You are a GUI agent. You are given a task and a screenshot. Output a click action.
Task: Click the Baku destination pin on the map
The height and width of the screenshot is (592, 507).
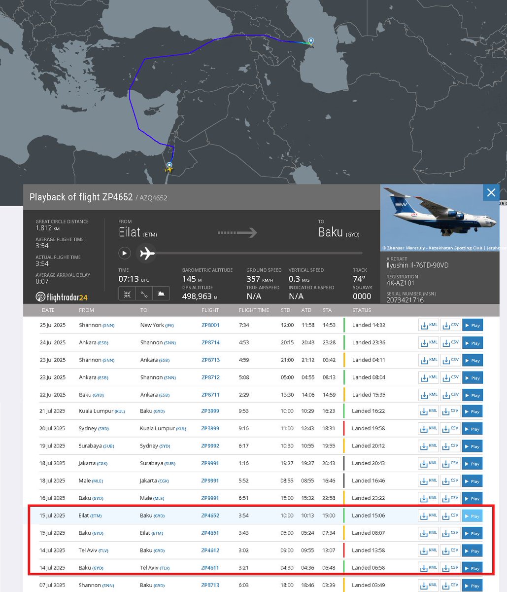(310, 42)
